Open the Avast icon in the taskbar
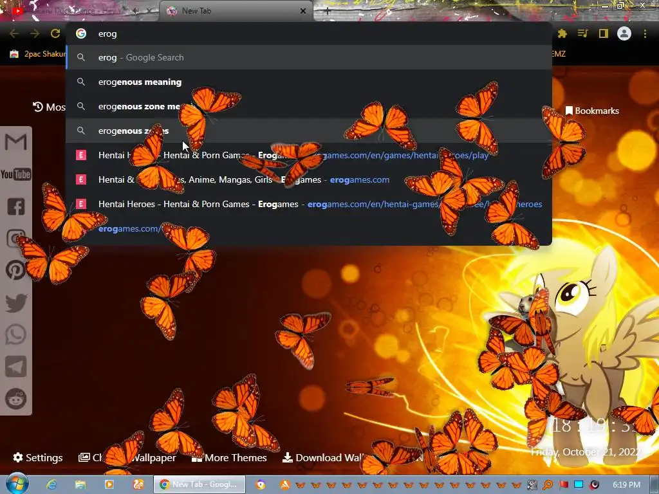 click(x=285, y=485)
